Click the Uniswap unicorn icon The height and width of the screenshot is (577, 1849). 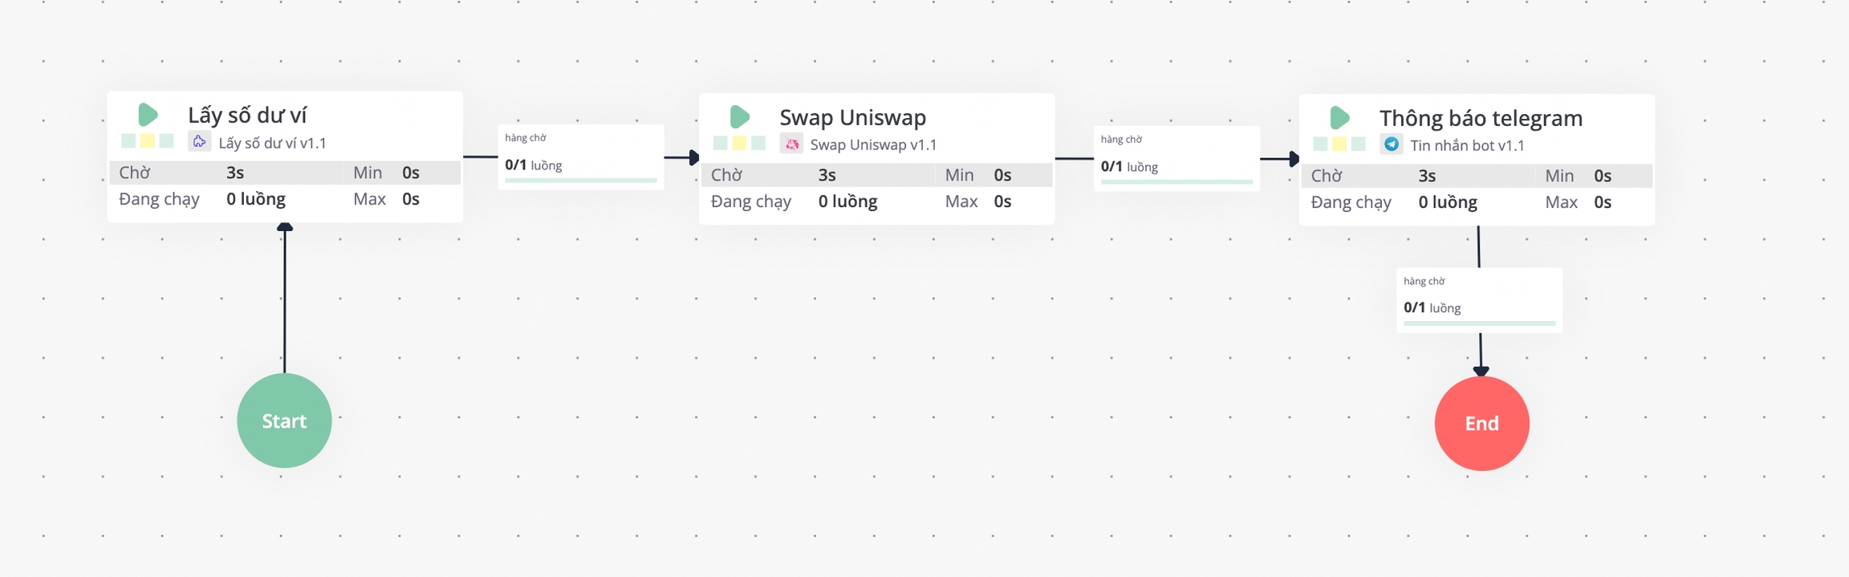coord(791,144)
